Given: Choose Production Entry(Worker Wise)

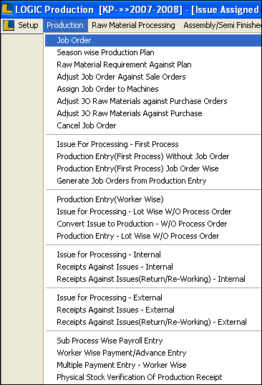Looking at the screenshot, I should click(153, 199).
